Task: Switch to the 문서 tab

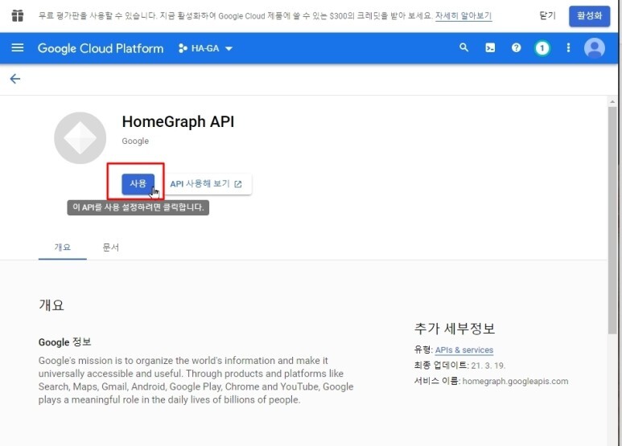Action: click(x=111, y=248)
